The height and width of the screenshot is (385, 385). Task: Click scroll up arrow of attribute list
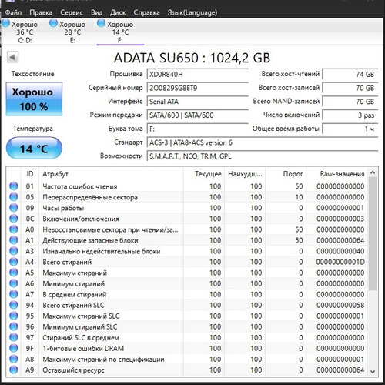click(373, 172)
